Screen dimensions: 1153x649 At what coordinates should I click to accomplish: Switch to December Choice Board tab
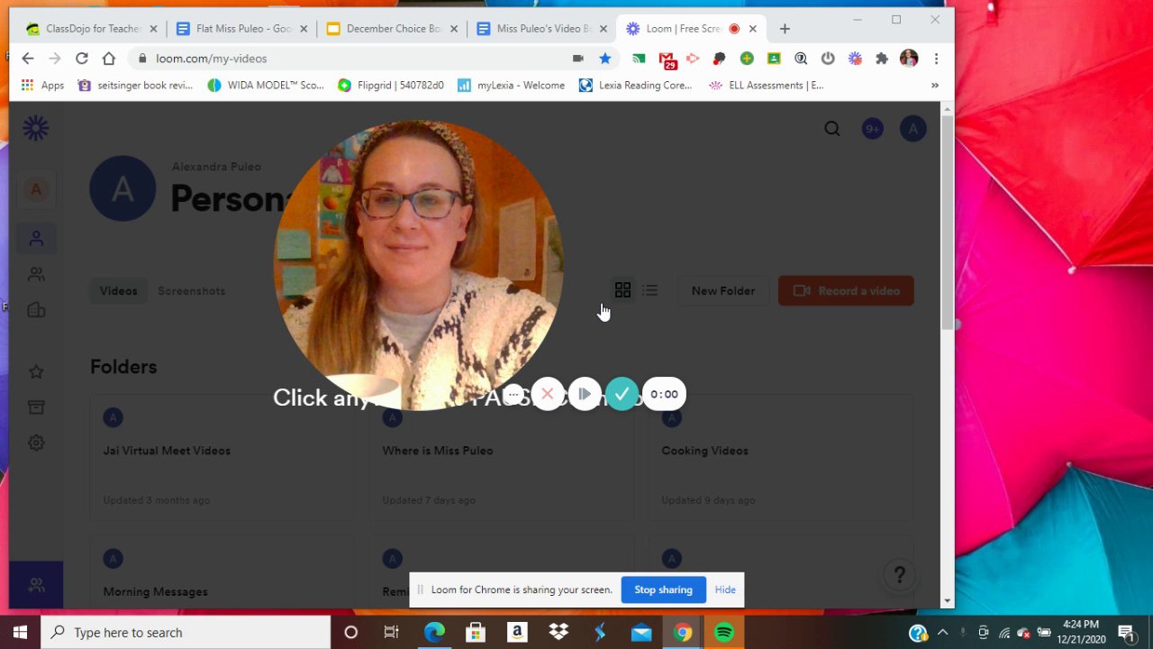click(393, 29)
